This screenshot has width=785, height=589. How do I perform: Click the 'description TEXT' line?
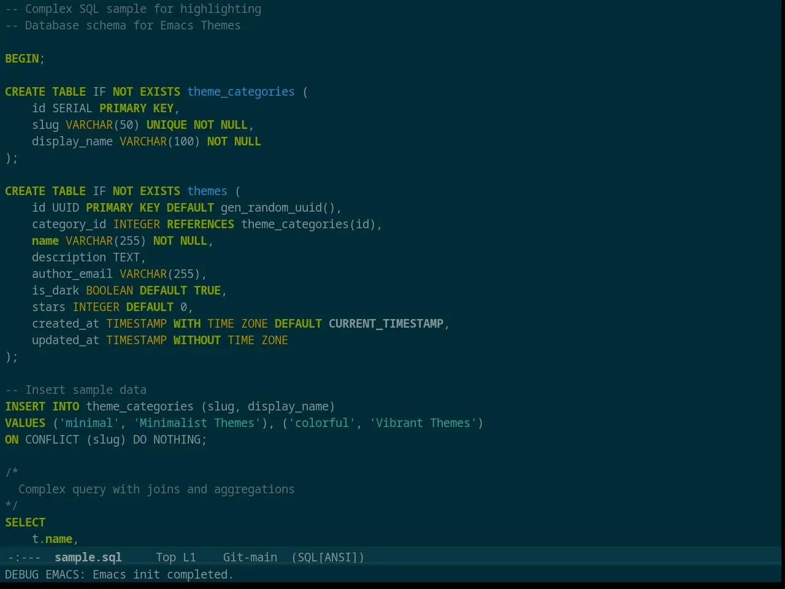point(89,257)
